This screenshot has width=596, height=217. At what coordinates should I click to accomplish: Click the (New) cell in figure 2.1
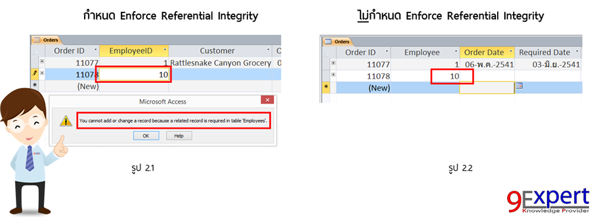pos(72,86)
